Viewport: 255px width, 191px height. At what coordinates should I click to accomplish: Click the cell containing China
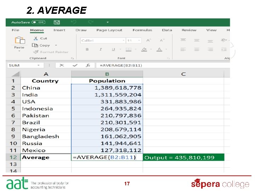(46, 88)
